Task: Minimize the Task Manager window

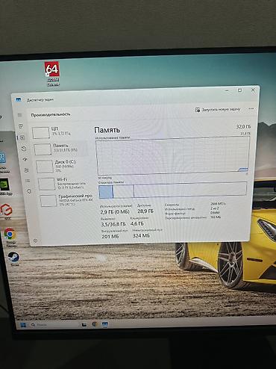Action: click(x=227, y=90)
